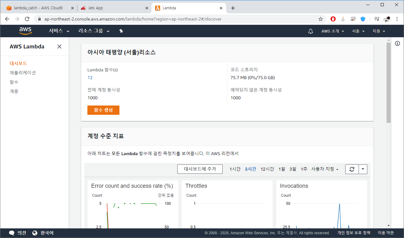Screen dimensions: 404x238
Task: Open the red adblock extension icon
Action: [333, 19]
